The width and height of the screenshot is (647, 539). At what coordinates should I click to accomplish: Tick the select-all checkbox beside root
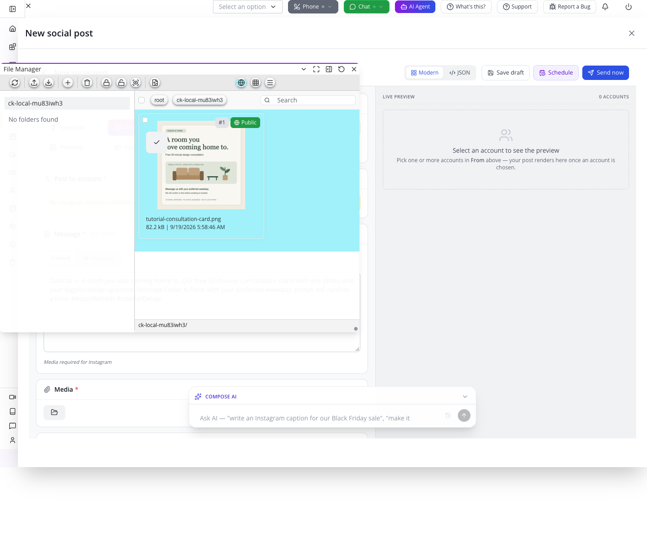pyautogui.click(x=142, y=100)
